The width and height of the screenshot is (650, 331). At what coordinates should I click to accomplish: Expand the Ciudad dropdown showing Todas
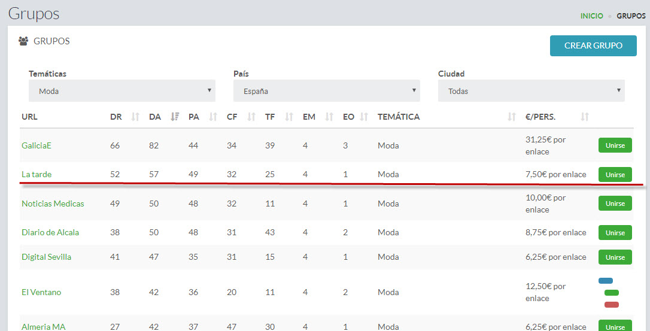click(531, 91)
